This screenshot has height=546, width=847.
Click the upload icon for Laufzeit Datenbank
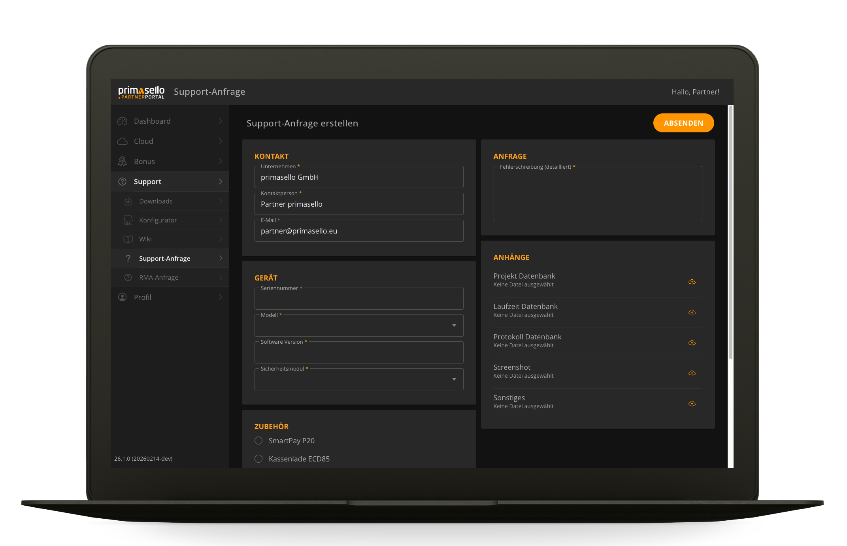click(x=692, y=312)
